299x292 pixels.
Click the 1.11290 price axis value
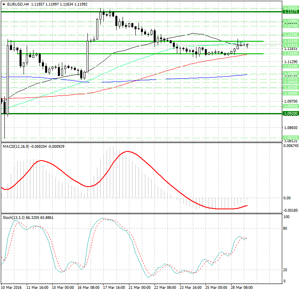pyautogui.click(x=291, y=62)
